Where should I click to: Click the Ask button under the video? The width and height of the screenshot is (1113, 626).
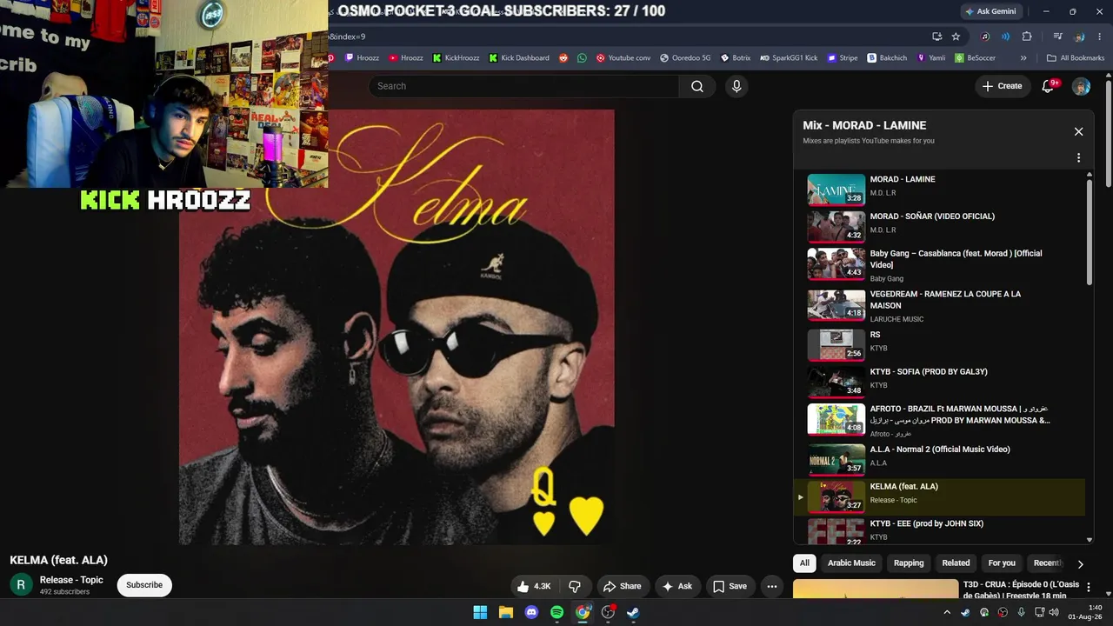[677, 586]
